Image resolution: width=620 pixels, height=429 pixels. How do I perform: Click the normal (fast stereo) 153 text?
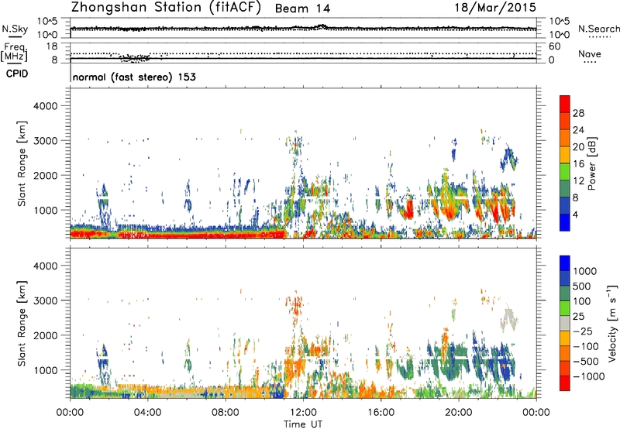[133, 77]
